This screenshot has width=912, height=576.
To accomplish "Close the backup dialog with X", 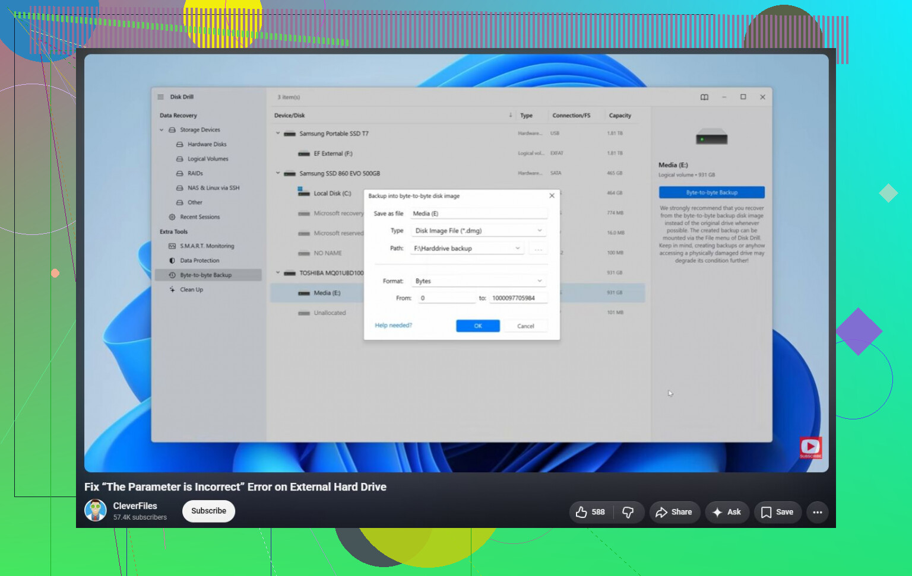I will point(552,196).
